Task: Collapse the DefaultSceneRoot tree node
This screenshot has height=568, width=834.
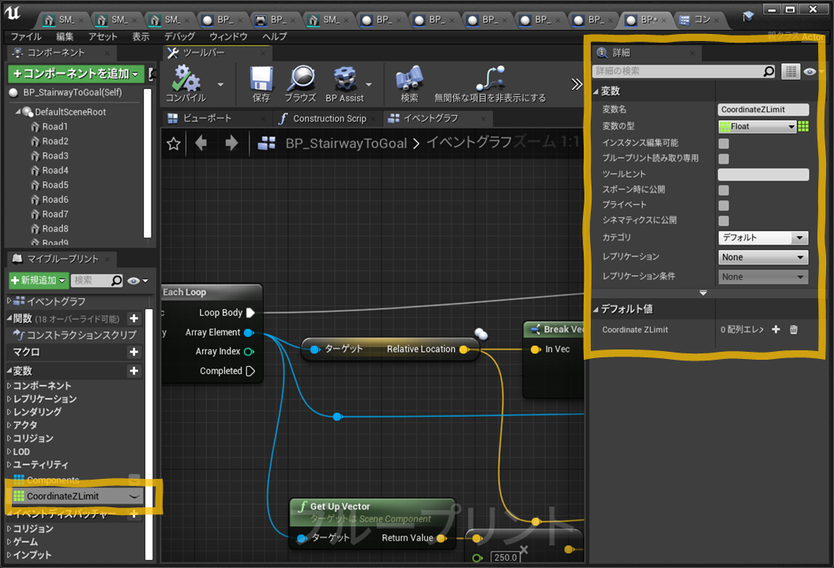Action: point(18,111)
